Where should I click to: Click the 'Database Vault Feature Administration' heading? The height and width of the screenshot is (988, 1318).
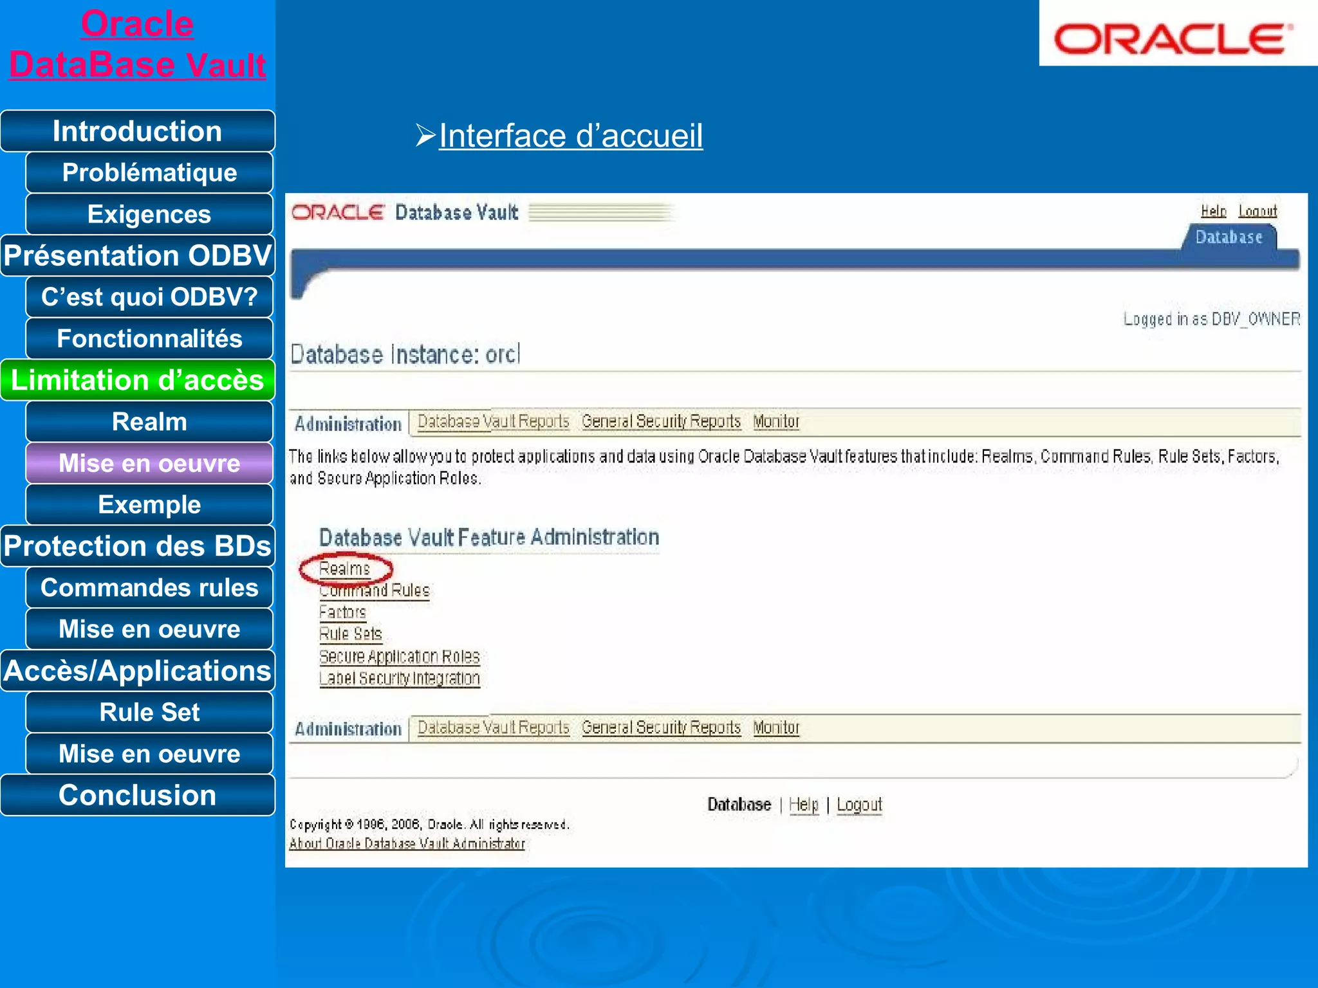(489, 537)
